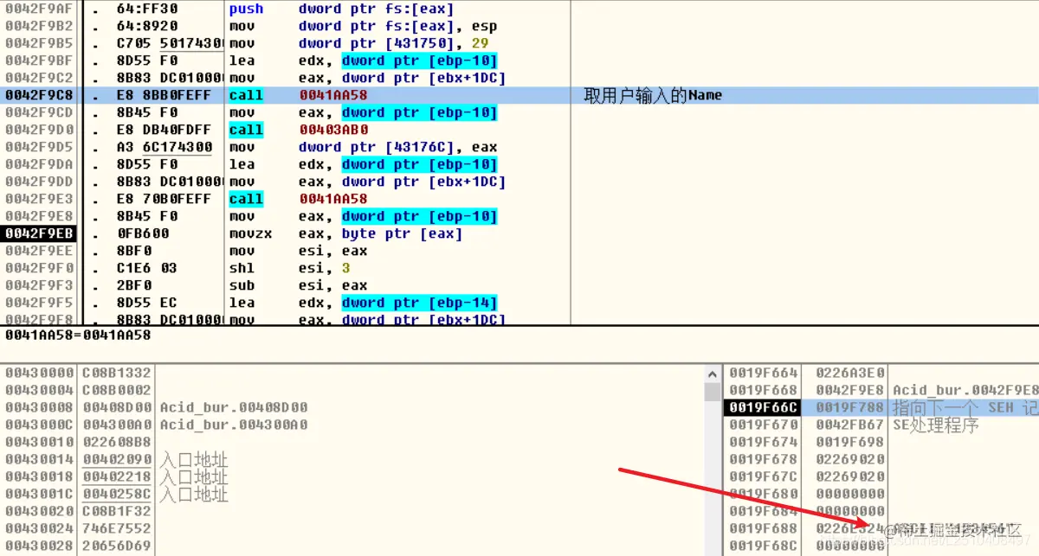This screenshot has width=1039, height=556.
Task: Click hex bytes C705 50174300
Action: pyautogui.click(x=171, y=43)
